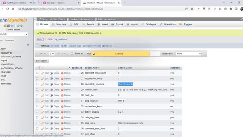Image resolution: width=243 pixels, height=137 pixels.
Task: Open the Sort by key dropdown
Action: click(x=188, y=54)
